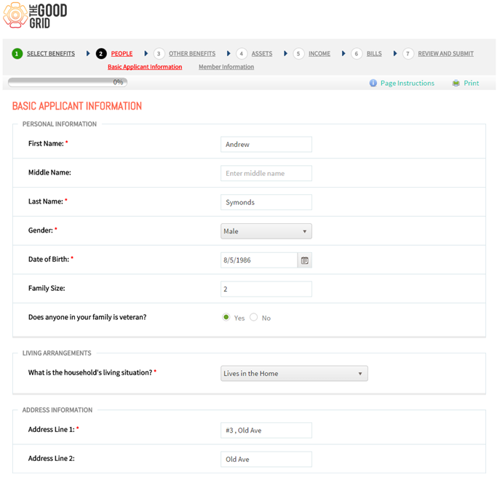Image resolution: width=497 pixels, height=485 pixels.
Task: Go to Select Benefits step
Action: pyautogui.click(x=51, y=54)
